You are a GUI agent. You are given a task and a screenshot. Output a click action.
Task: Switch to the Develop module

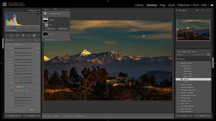pos(152,5)
